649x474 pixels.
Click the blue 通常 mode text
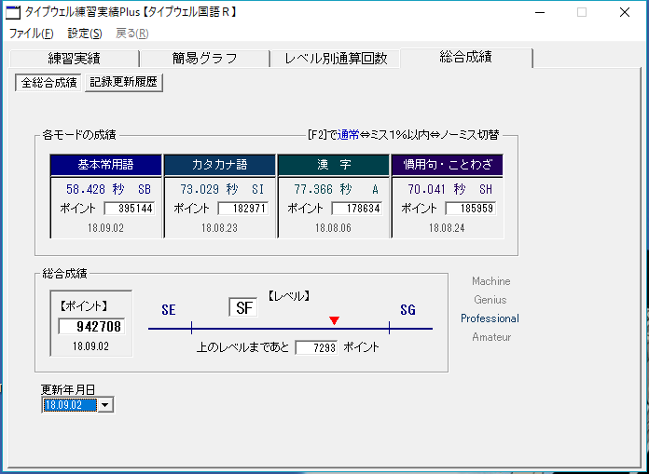coord(348,135)
